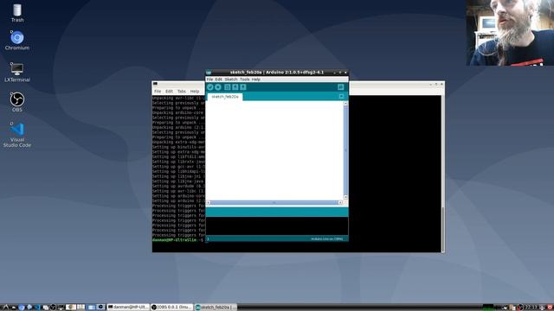Click the LXTerminal desktop icon

click(x=17, y=73)
